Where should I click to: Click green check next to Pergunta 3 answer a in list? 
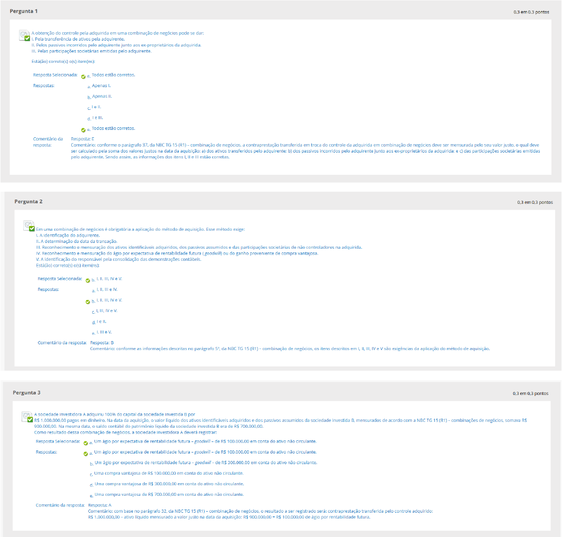85,453
